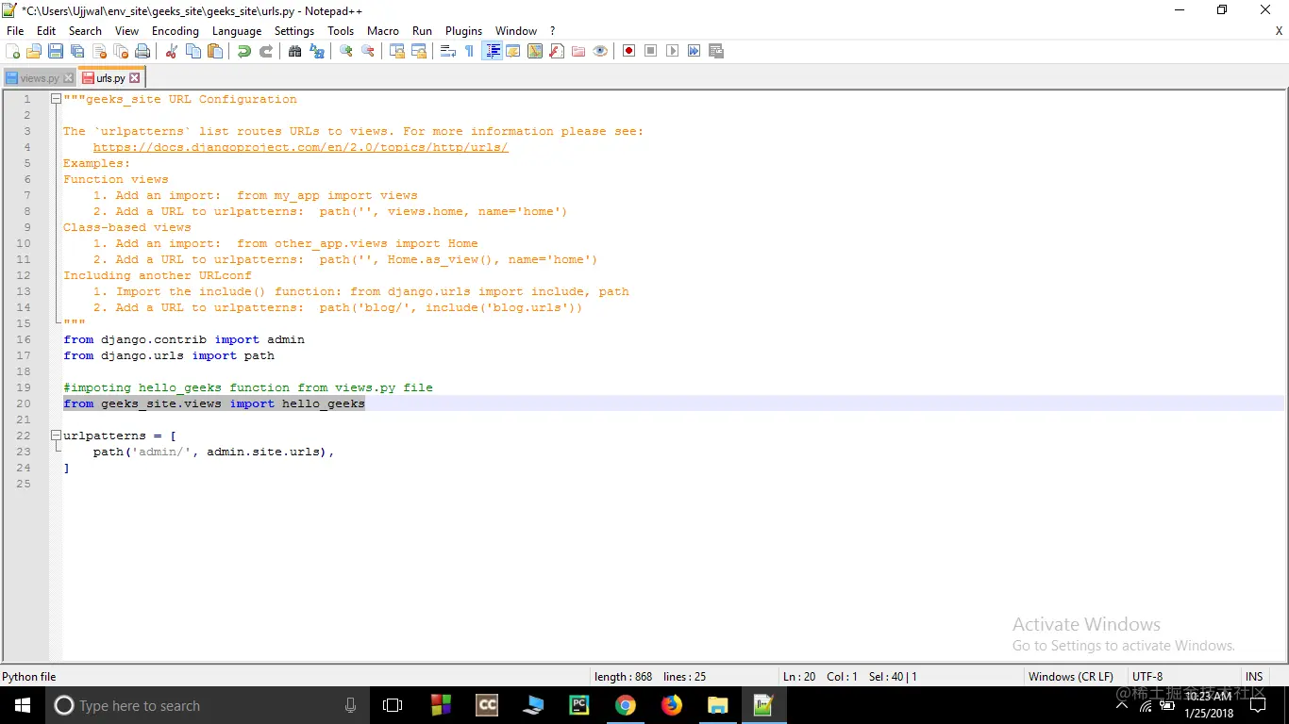Toggle INS overwrite mode in status bar
This screenshot has width=1289, height=724.
tap(1254, 677)
